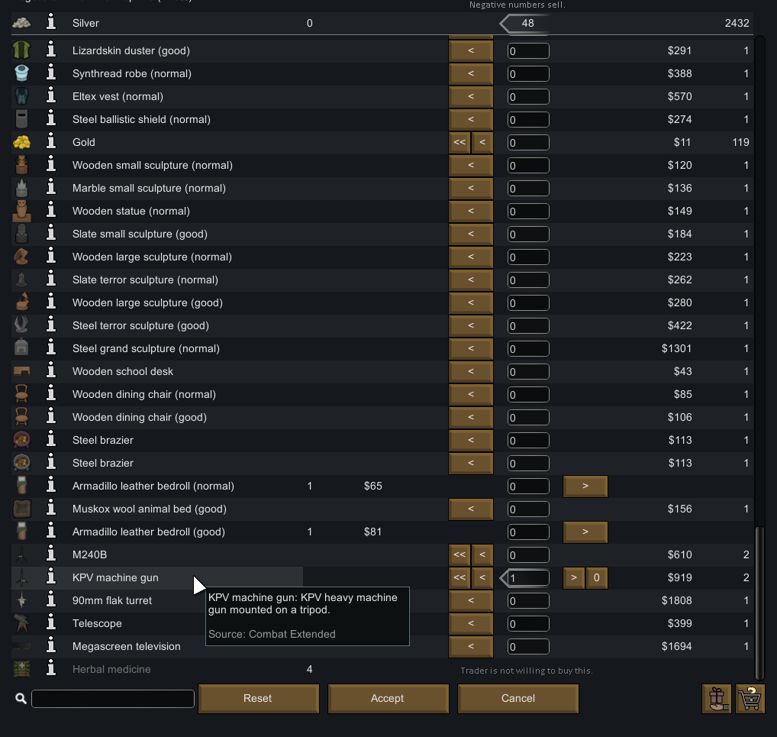Click the search magnifier icon

21,698
